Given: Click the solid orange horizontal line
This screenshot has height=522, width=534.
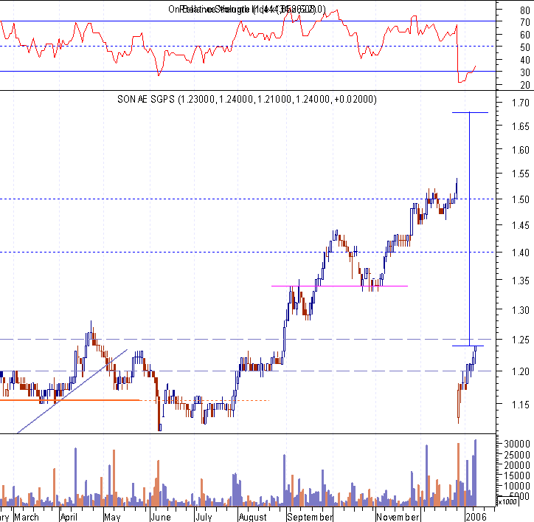Looking at the screenshot, I should pos(70,400).
